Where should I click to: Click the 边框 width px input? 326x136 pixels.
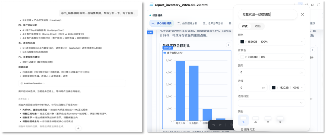253,88
